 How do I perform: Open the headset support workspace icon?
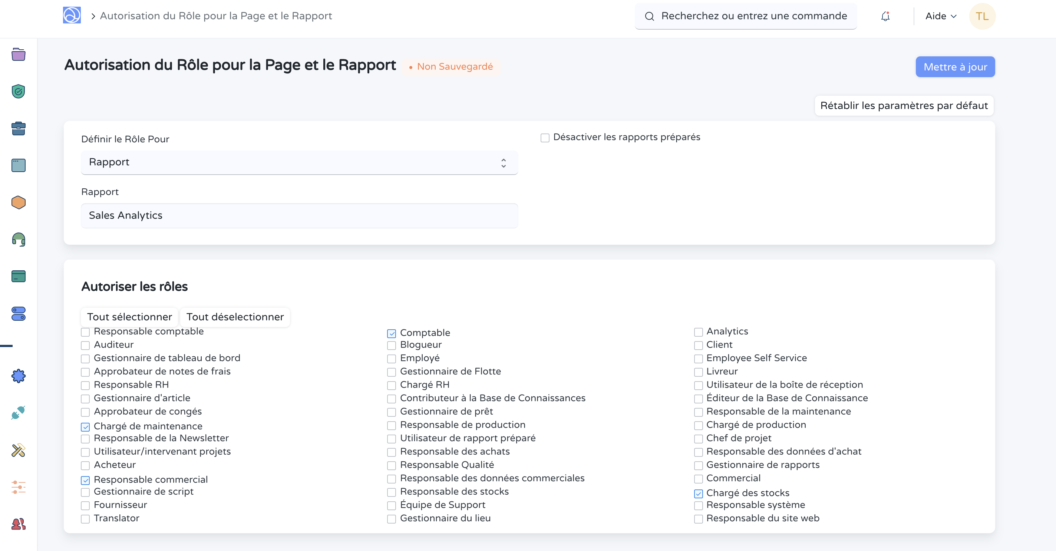(x=18, y=240)
